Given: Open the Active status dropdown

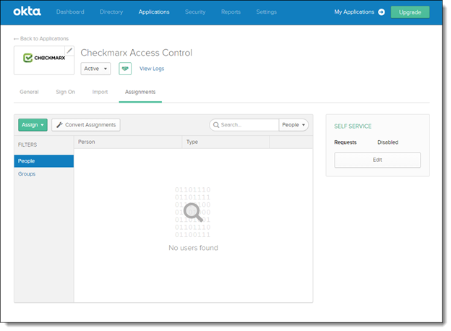Looking at the screenshot, I should [95, 69].
